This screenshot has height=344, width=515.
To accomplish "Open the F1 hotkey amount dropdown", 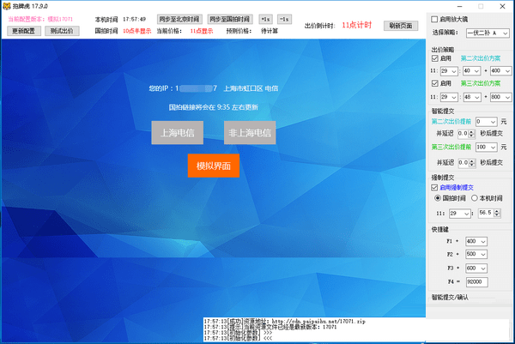I will 476,241.
